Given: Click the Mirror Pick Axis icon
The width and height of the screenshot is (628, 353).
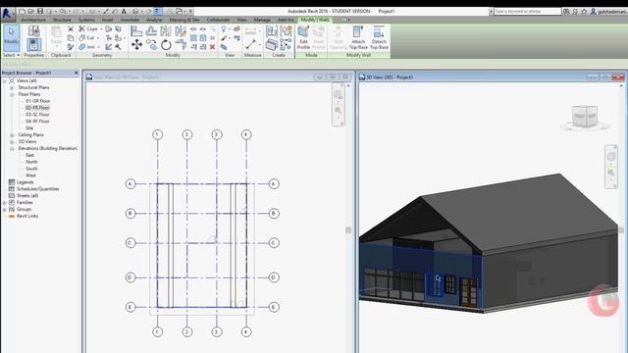Looking at the screenshot, I should (x=166, y=30).
